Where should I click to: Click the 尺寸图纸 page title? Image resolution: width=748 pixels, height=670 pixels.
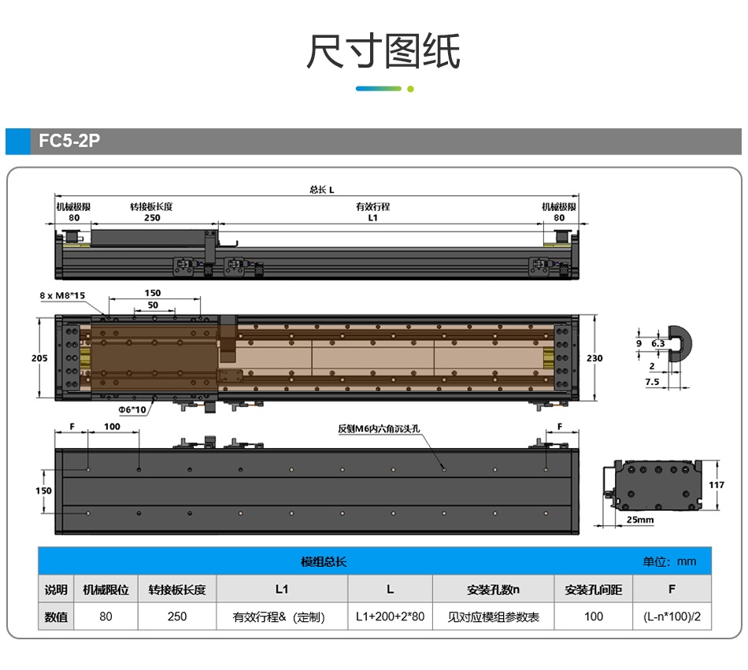pos(383,52)
